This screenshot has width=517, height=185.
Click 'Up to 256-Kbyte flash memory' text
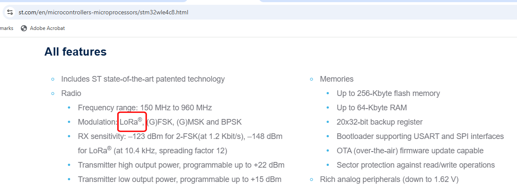click(x=388, y=93)
